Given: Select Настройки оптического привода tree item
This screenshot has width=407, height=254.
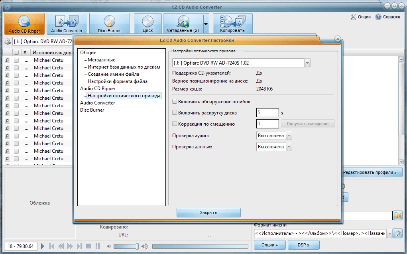Looking at the screenshot, I should pos(124,96).
